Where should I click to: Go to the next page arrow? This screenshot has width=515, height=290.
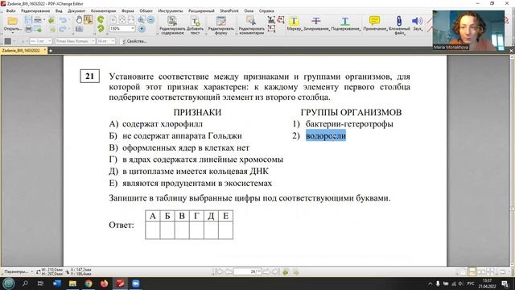pos(266,272)
